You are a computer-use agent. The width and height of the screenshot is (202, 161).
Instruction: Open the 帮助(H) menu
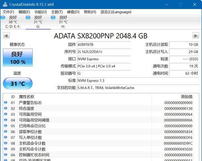click(x=90, y=12)
